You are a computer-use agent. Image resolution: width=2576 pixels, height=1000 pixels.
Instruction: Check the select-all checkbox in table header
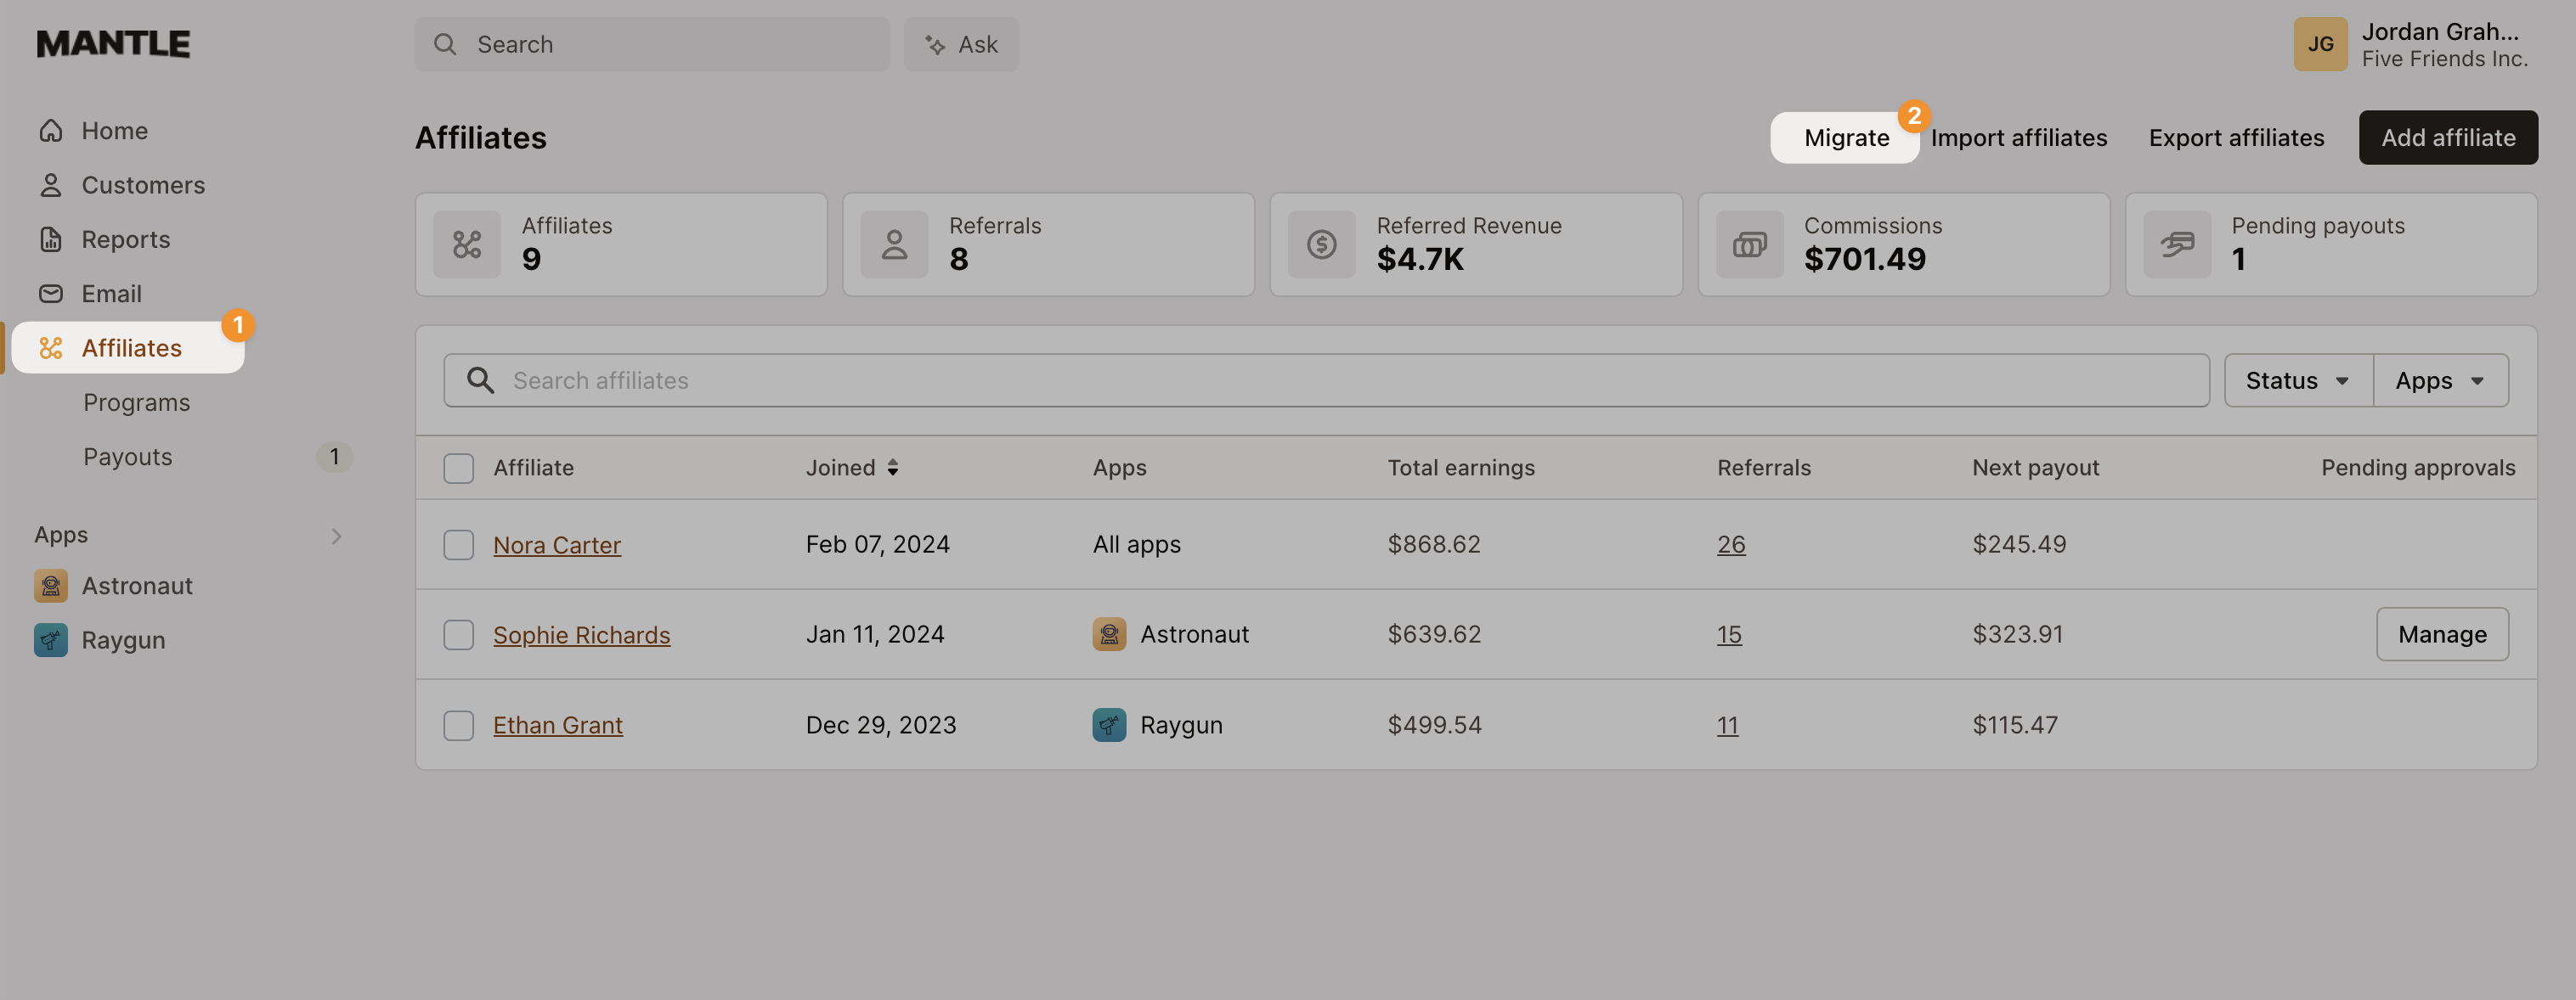458,467
